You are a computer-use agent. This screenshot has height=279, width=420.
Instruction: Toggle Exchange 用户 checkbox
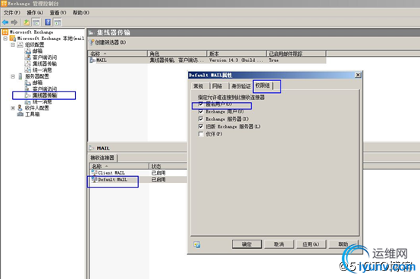pos(201,111)
